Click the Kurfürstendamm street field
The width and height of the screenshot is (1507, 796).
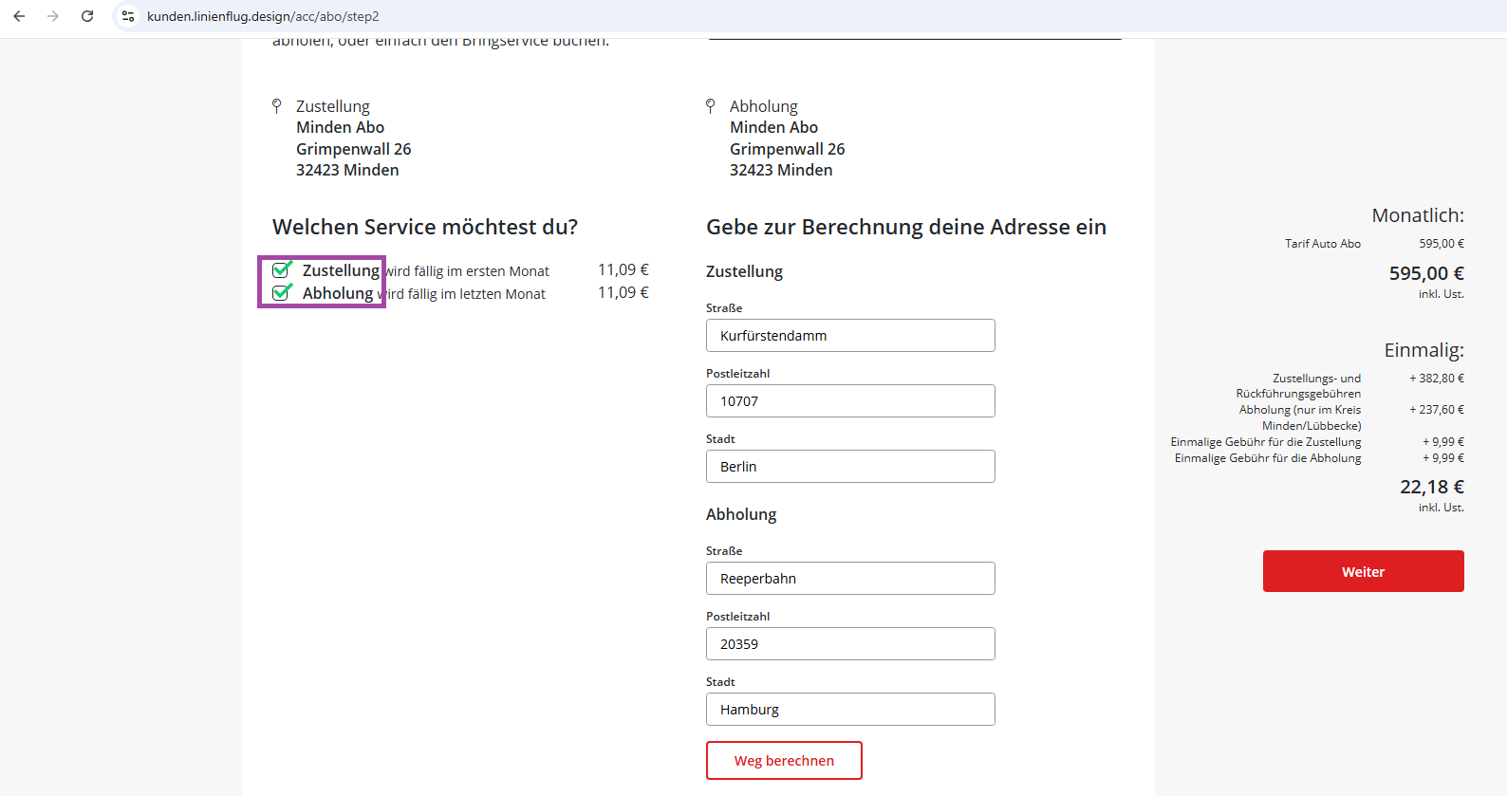[x=849, y=336]
